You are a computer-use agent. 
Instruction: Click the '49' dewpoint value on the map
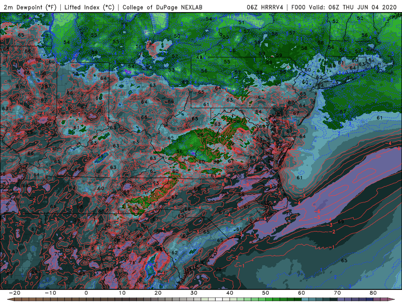(199, 57)
